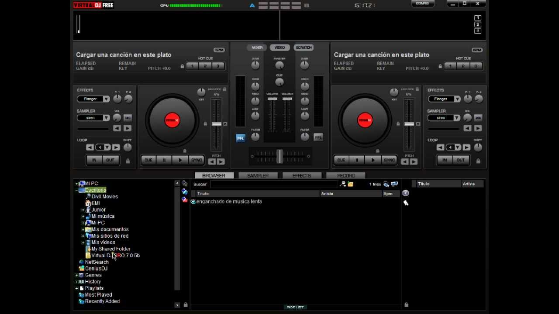Click the CONFIG button
The width and height of the screenshot is (559, 314).
pos(422,3)
